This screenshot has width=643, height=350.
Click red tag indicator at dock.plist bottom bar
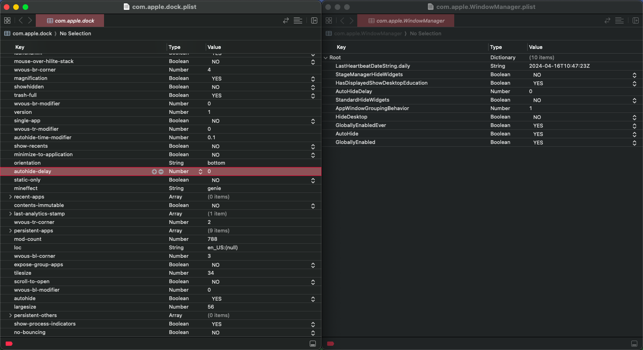(x=8, y=344)
